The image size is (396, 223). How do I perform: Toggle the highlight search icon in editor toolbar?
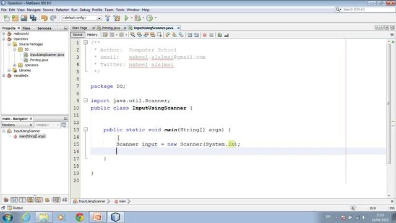click(153, 35)
